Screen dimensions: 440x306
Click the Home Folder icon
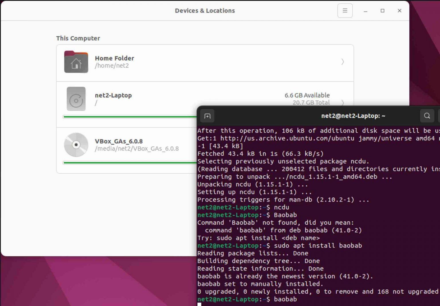pyautogui.click(x=76, y=62)
